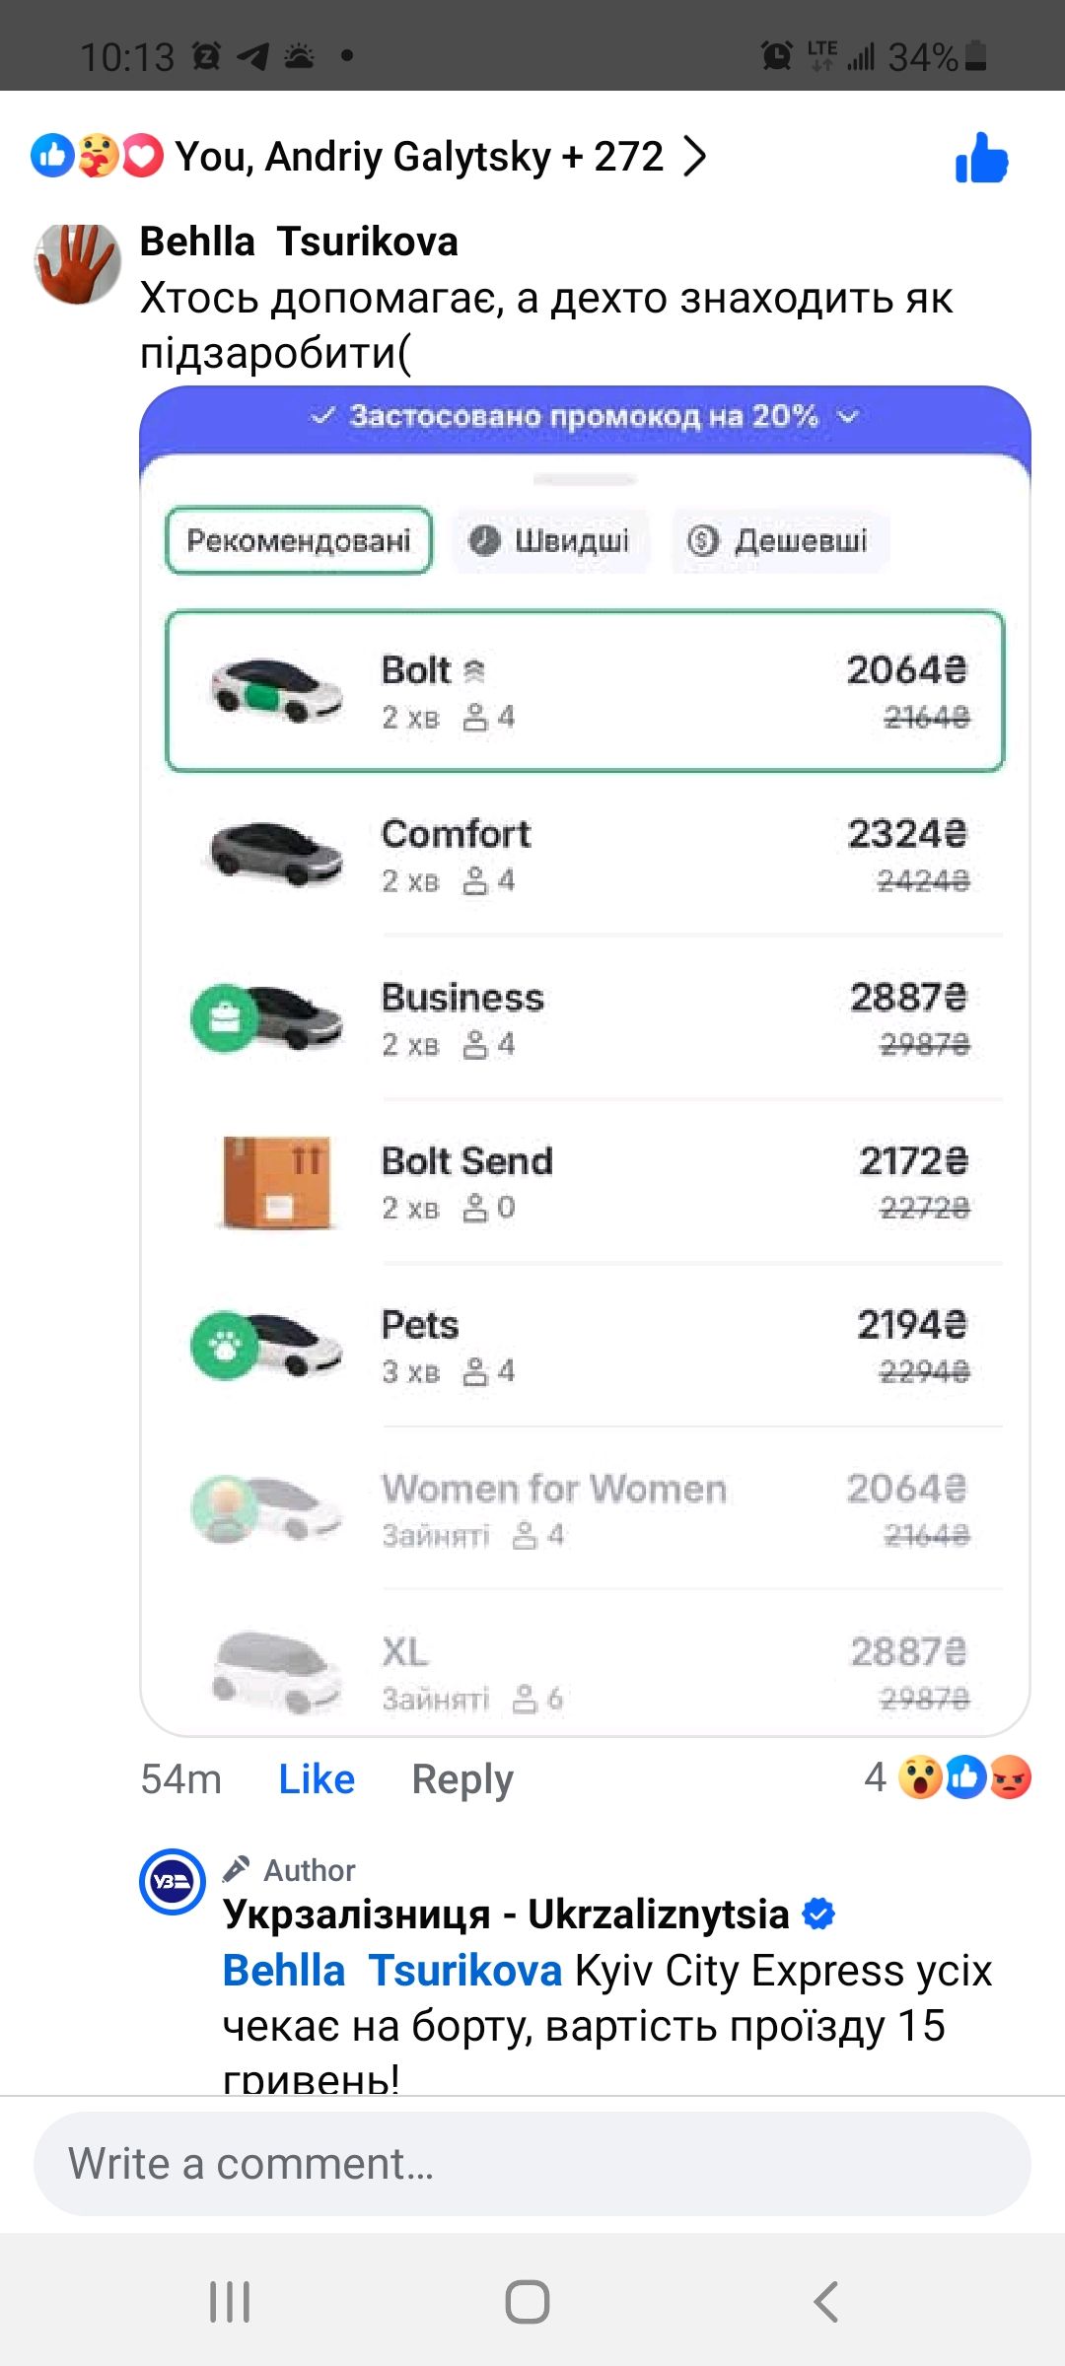Select the Business ride option
This screenshot has width=1065, height=2366.
585,1018
